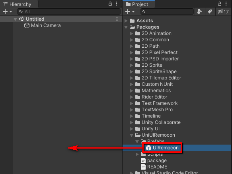Image resolution: width=232 pixels, height=174 pixels.
Task: Click the Custom NUnit folder icon
Action: (138, 84)
